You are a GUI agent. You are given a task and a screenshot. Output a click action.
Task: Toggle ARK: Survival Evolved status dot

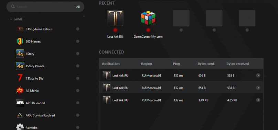[x=78, y=115]
